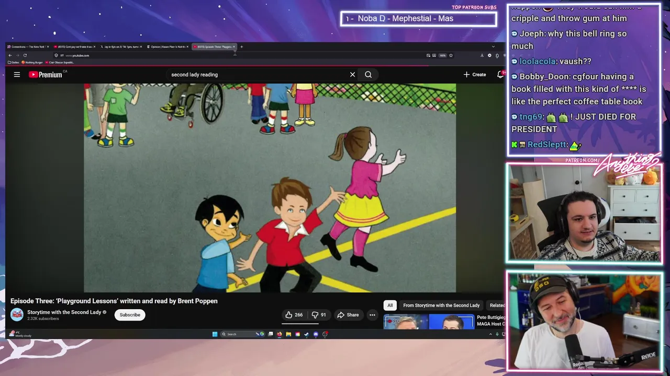The image size is (670, 376).
Task: Expand list all tabs chevron
Action: click(x=493, y=46)
